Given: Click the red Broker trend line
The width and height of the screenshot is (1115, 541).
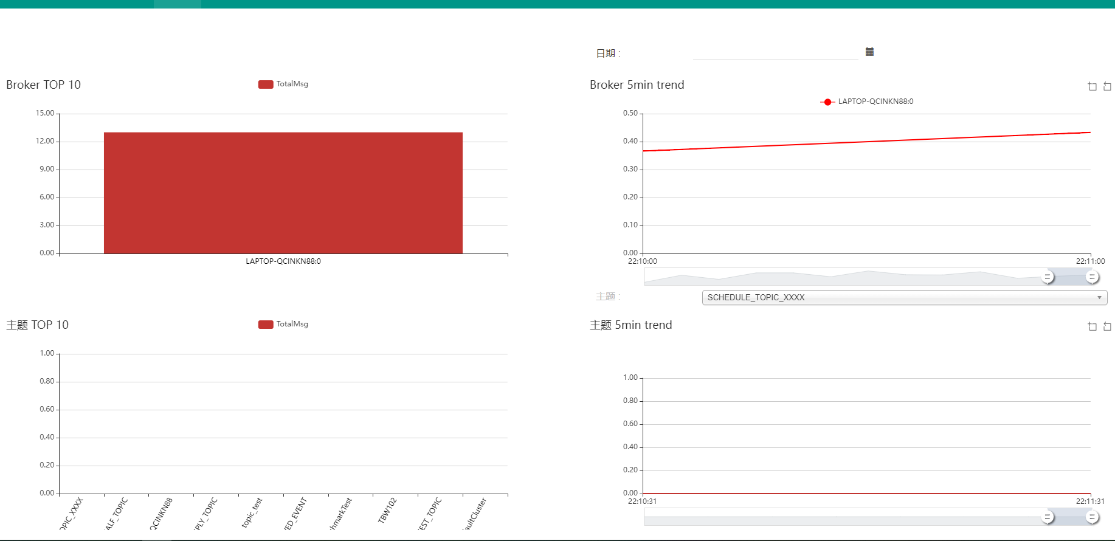Looking at the screenshot, I should click(866, 142).
